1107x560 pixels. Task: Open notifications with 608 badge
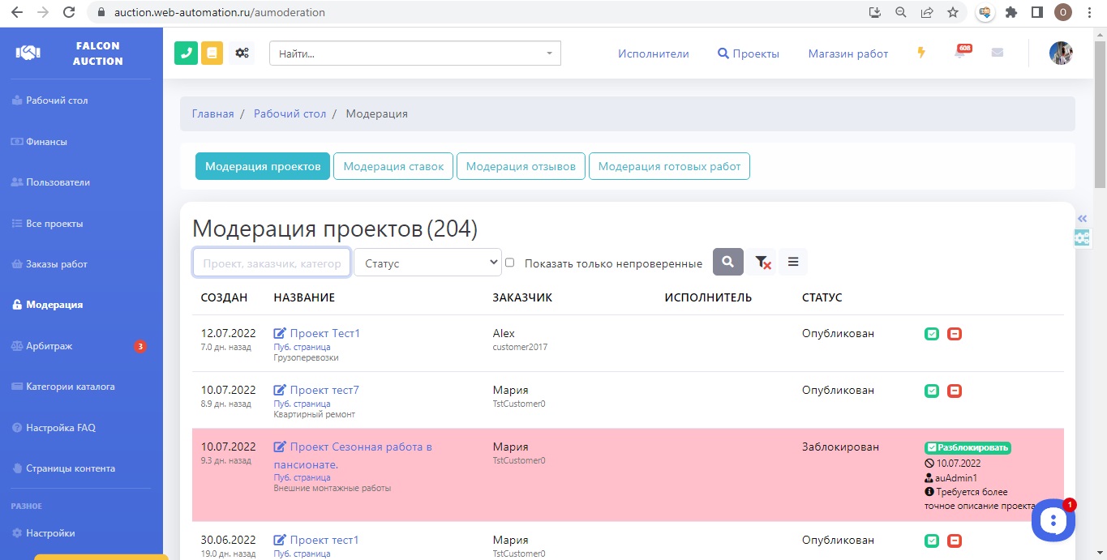[x=960, y=53]
